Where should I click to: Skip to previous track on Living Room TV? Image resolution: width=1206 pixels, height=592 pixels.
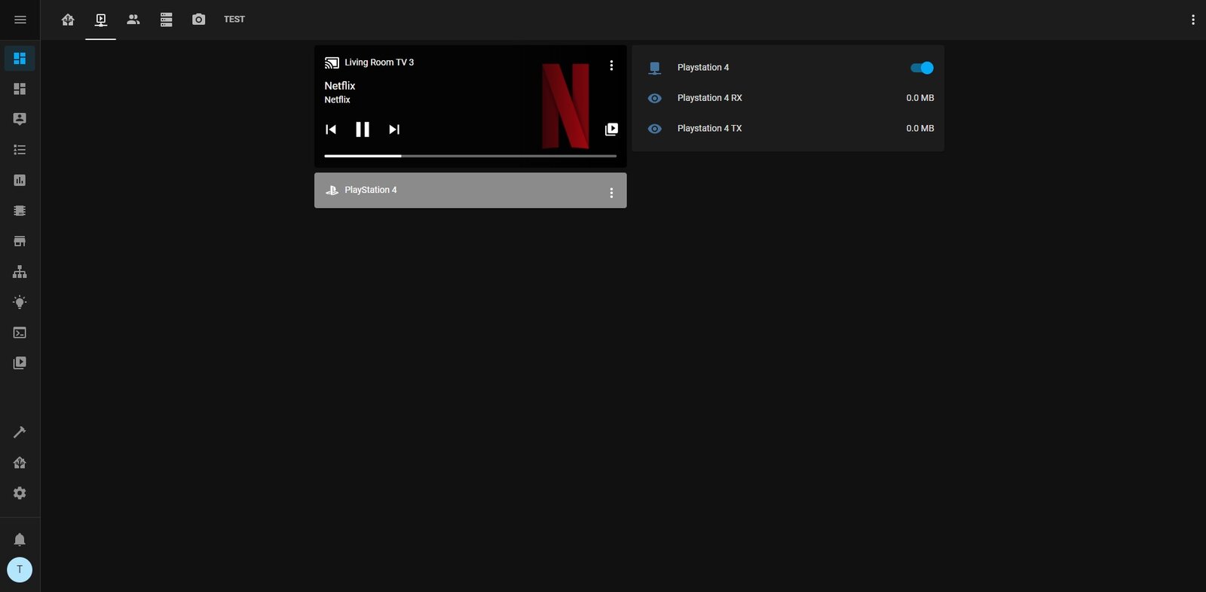(x=331, y=130)
